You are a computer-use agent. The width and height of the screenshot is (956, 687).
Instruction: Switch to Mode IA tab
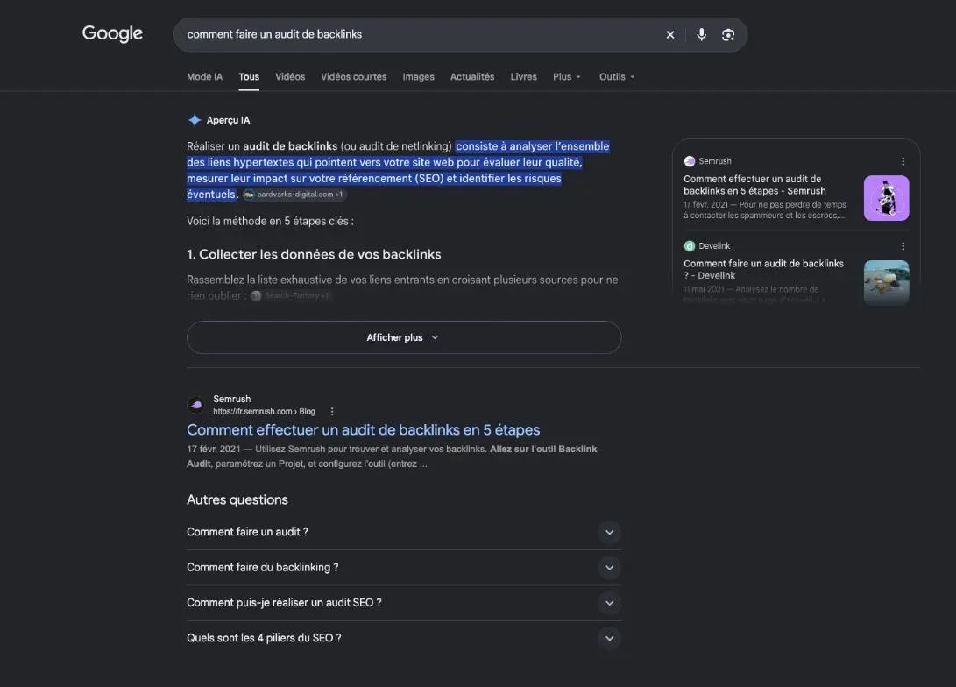click(205, 77)
